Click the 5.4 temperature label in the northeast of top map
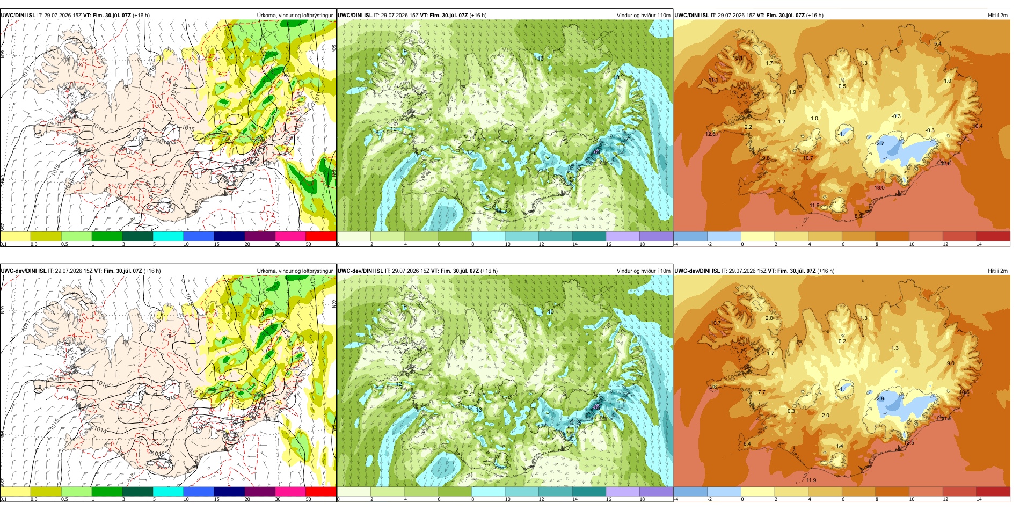1020x510 pixels. click(x=937, y=44)
